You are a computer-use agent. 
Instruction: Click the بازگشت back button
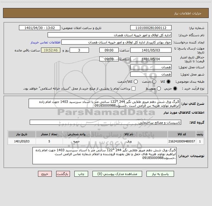point(63,174)
